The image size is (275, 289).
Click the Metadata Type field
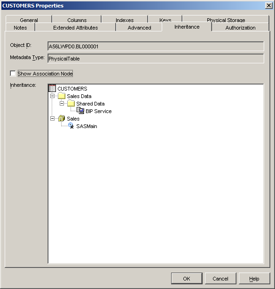tap(156, 59)
